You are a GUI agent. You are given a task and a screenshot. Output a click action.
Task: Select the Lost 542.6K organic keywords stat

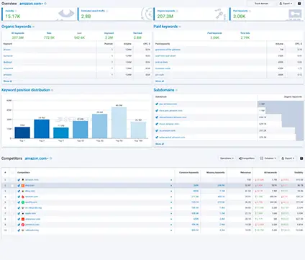tap(79, 35)
